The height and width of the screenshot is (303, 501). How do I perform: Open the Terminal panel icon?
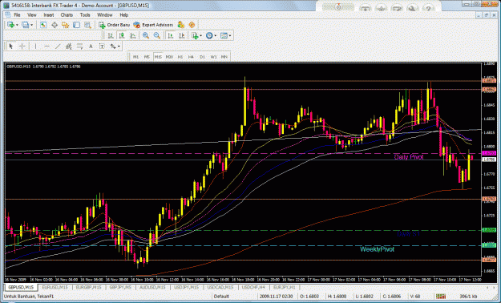click(76, 25)
